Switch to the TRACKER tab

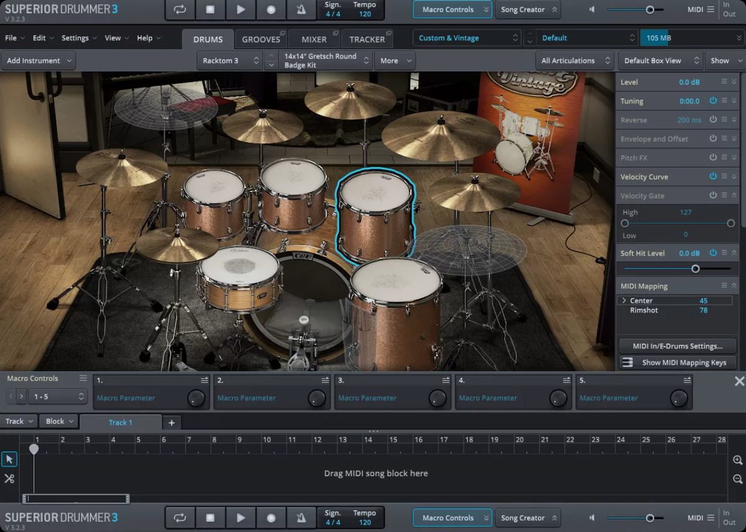[x=367, y=39]
